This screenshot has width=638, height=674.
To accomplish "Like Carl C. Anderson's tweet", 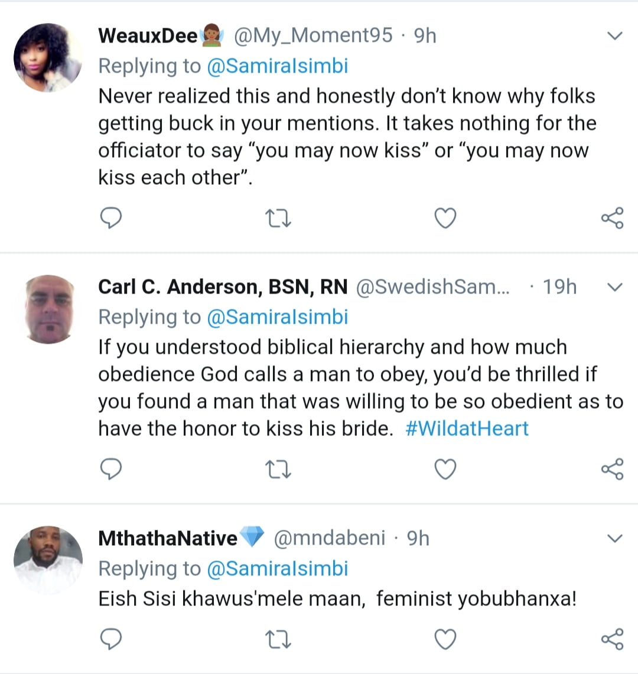I will point(445,470).
